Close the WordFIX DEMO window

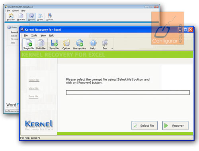pyautogui.click(x=156, y=7)
